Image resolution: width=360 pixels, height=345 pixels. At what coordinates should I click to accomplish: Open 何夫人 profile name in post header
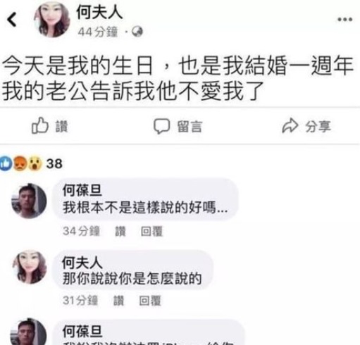pos(99,13)
